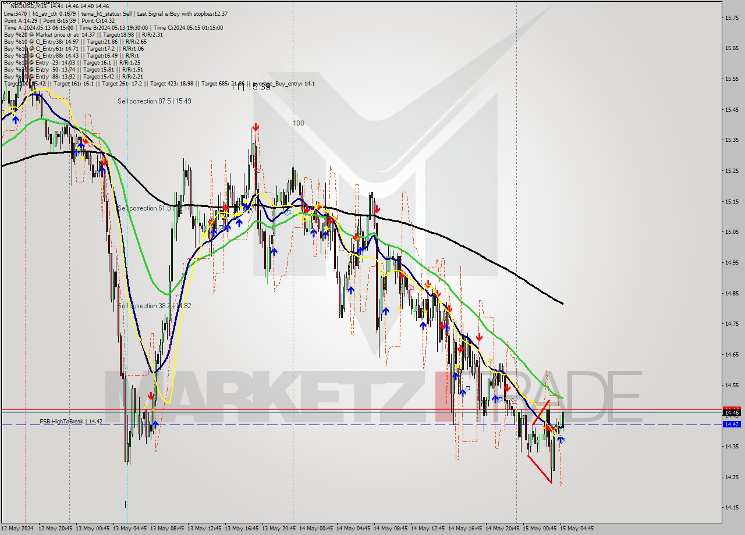The height and width of the screenshot is (535, 745).
Task: Click '13 May 12:45' on time axis
Action: [x=204, y=529]
